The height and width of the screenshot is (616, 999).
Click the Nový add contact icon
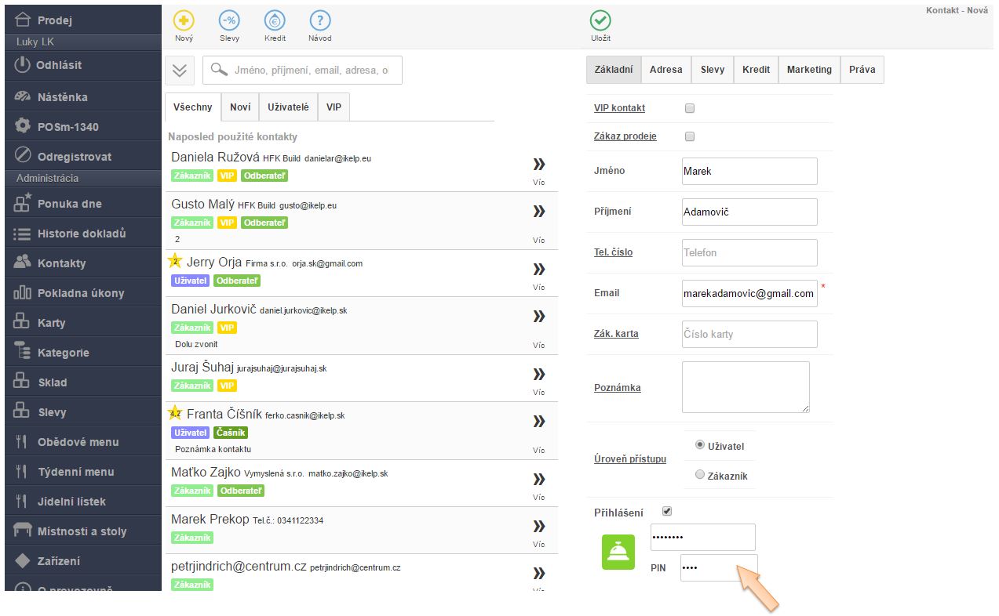coord(184,21)
